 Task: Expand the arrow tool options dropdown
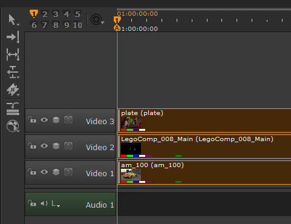click(18, 24)
